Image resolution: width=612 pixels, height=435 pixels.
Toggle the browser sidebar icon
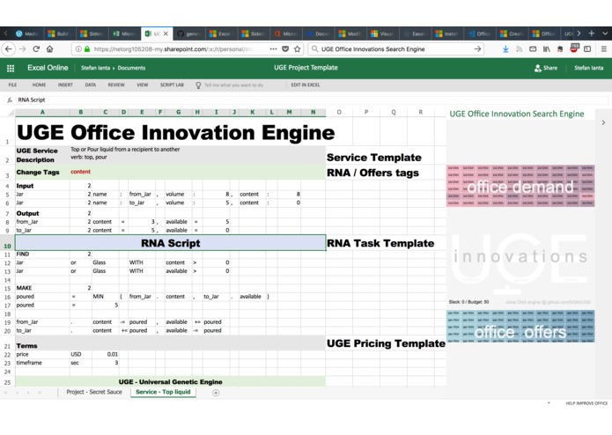coord(587,49)
